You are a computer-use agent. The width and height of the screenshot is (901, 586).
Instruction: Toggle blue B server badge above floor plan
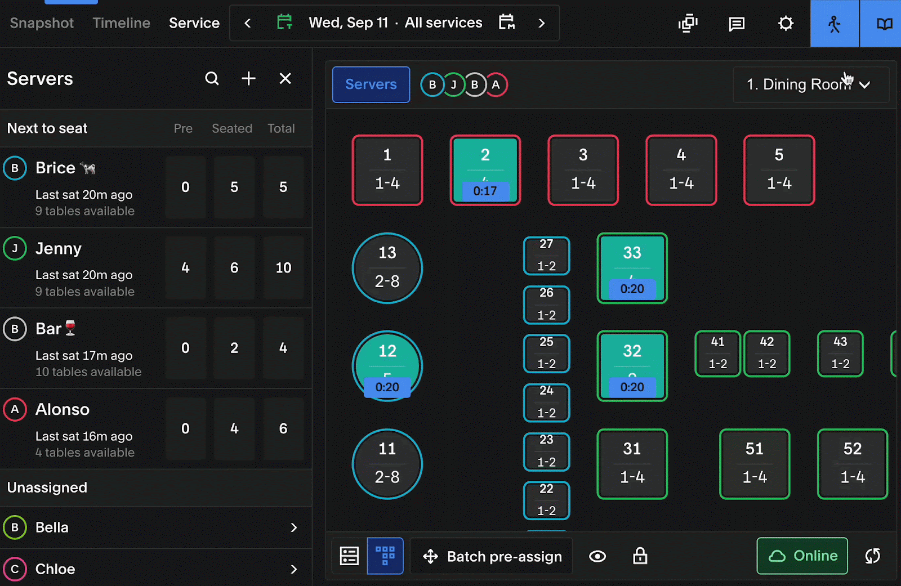coord(432,85)
